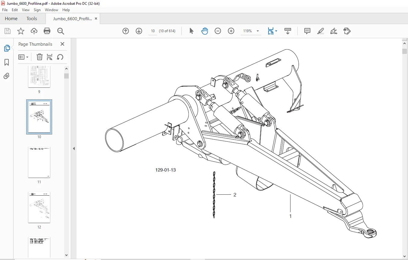Click the document scrollbar up arrow
This screenshot has height=260, width=408.
[x=404, y=43]
